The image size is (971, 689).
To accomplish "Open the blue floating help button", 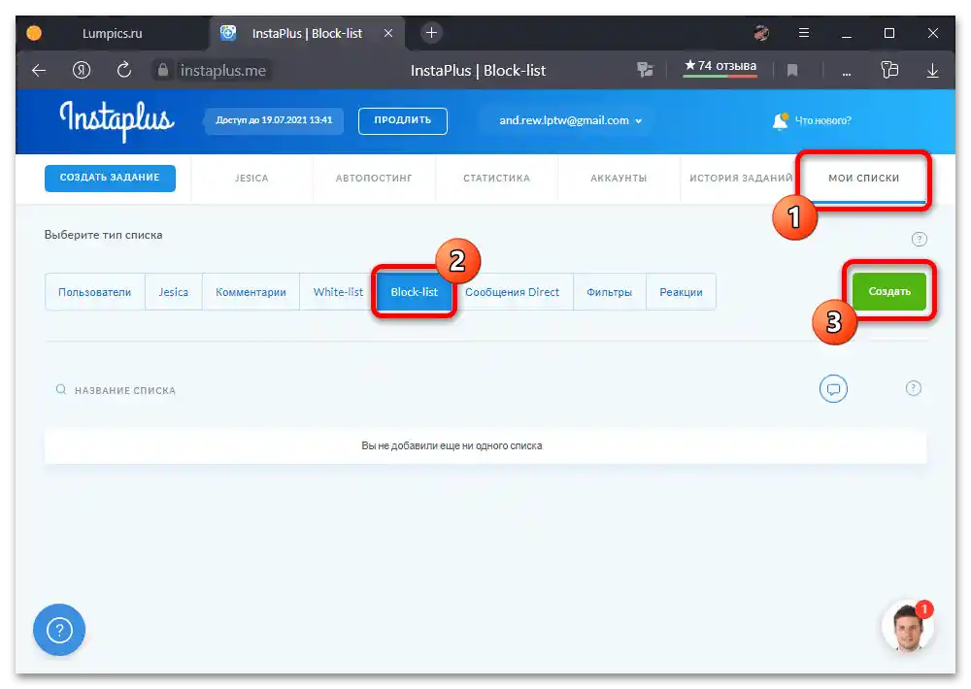I will point(59,630).
